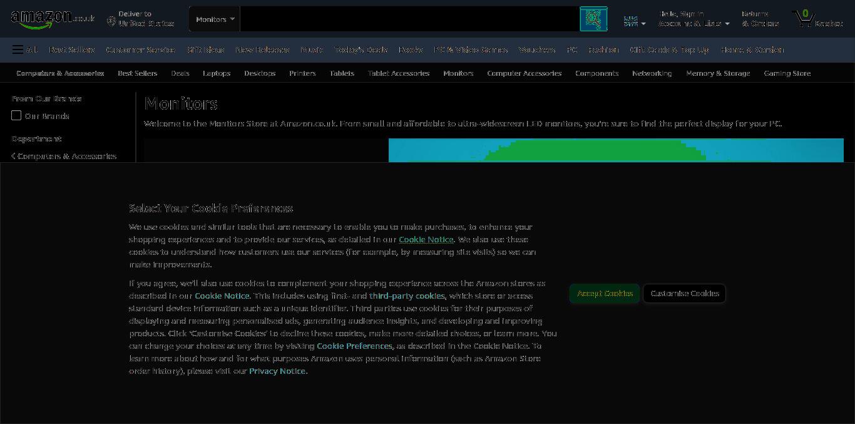Screen dimensions: 855x424
Task: Click into the search text field
Action: (x=410, y=19)
